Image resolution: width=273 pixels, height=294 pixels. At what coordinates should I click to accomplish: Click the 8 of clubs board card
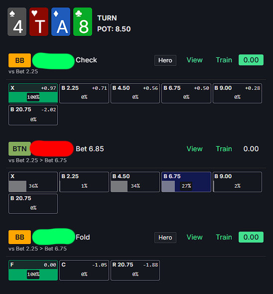click(x=83, y=22)
